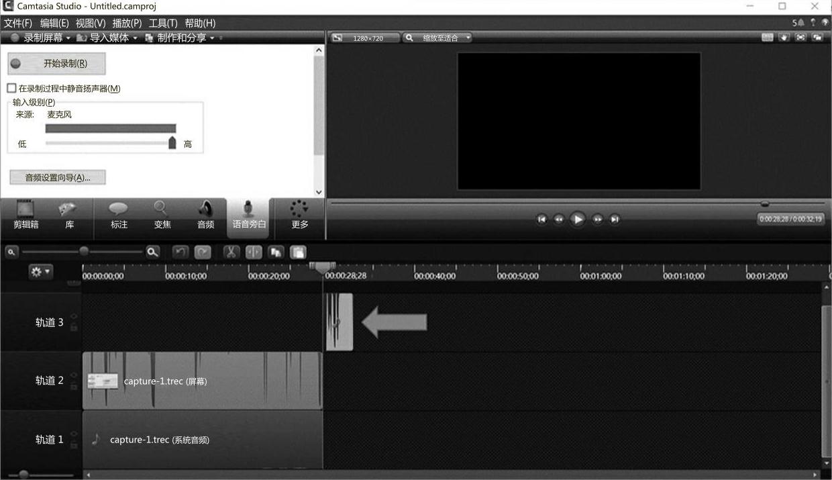Screen dimensions: 832x480
Task: Click the microphone input level slider handle
Action: (x=172, y=142)
